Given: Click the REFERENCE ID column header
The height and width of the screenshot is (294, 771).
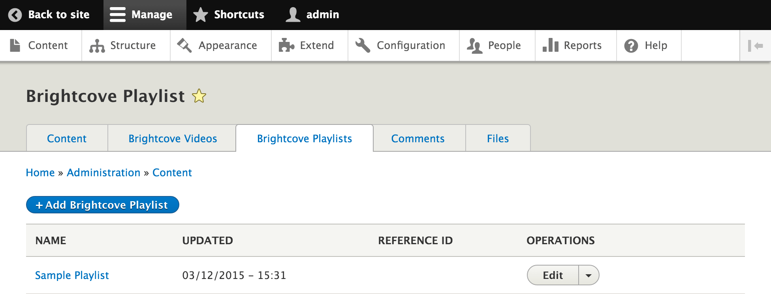Looking at the screenshot, I should (x=416, y=241).
